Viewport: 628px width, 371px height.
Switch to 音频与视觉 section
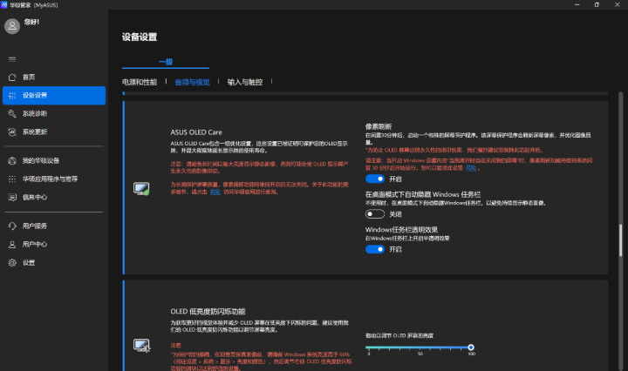tap(192, 82)
